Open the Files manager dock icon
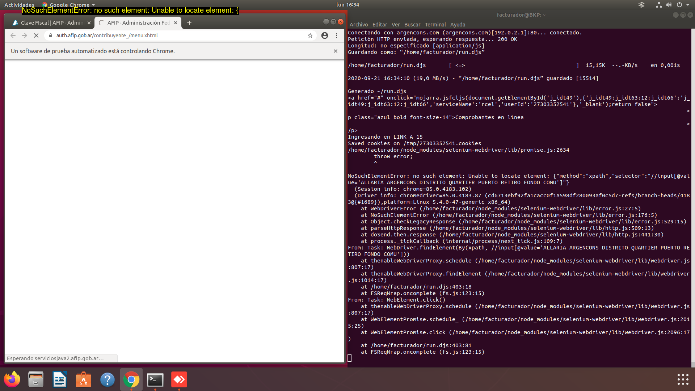 tap(36, 379)
